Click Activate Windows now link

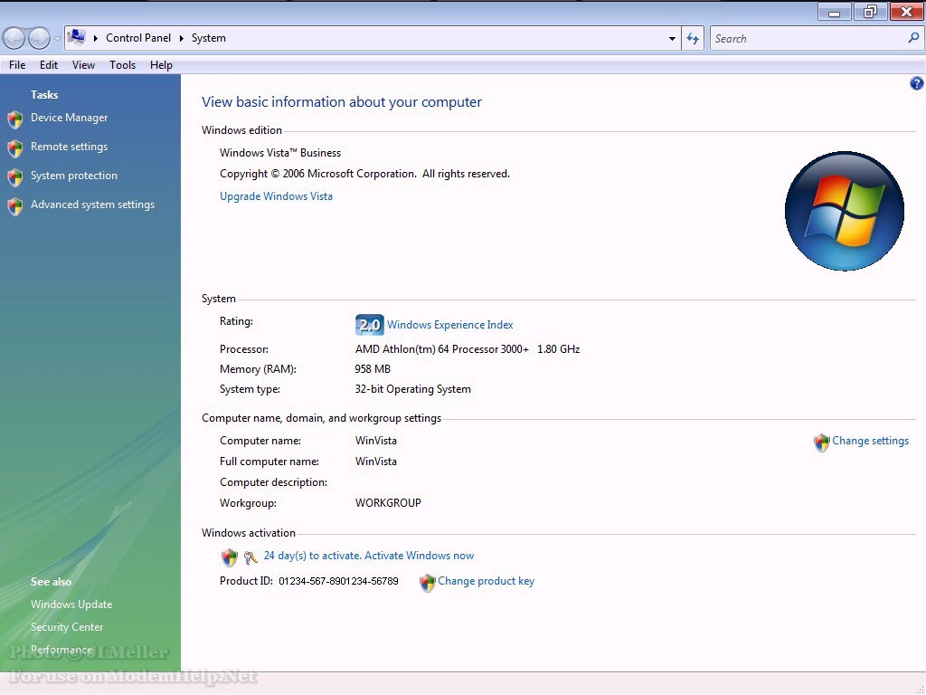coord(368,556)
